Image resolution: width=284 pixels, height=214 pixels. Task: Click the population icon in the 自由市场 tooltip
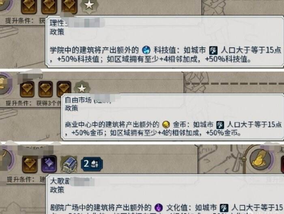[220, 125]
